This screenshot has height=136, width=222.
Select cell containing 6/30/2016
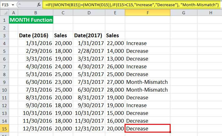(35, 82)
